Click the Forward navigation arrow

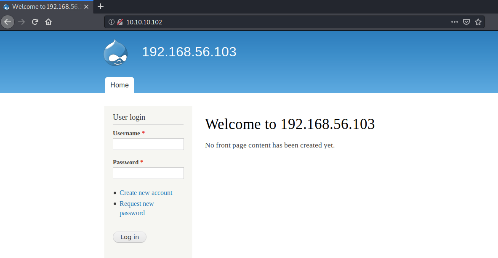[21, 22]
